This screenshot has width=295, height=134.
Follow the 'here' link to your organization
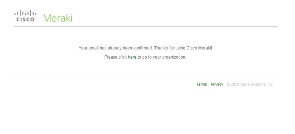click(132, 57)
